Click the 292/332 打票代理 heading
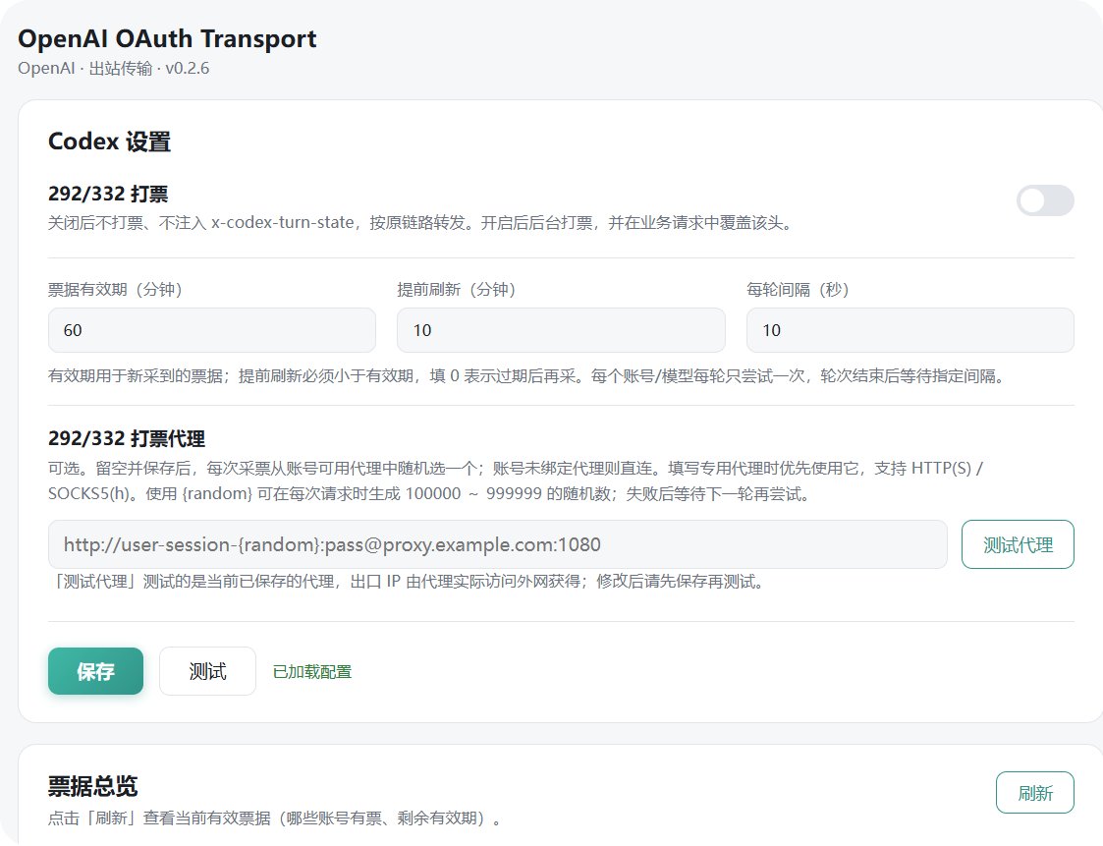Image resolution: width=1103 pixels, height=846 pixels. 127,438
